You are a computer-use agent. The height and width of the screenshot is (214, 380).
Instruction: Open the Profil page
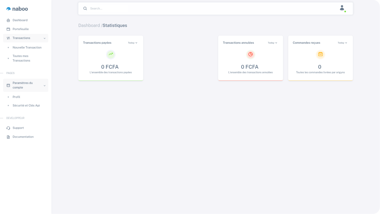tap(16, 97)
